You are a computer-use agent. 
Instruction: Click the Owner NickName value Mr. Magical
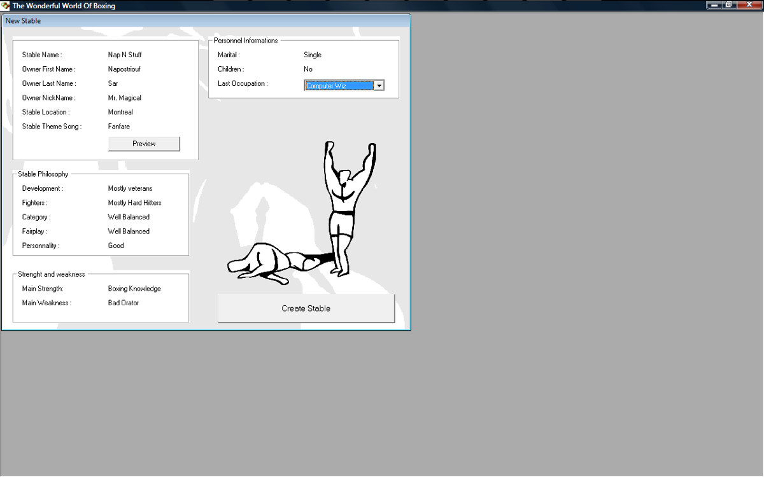125,98
